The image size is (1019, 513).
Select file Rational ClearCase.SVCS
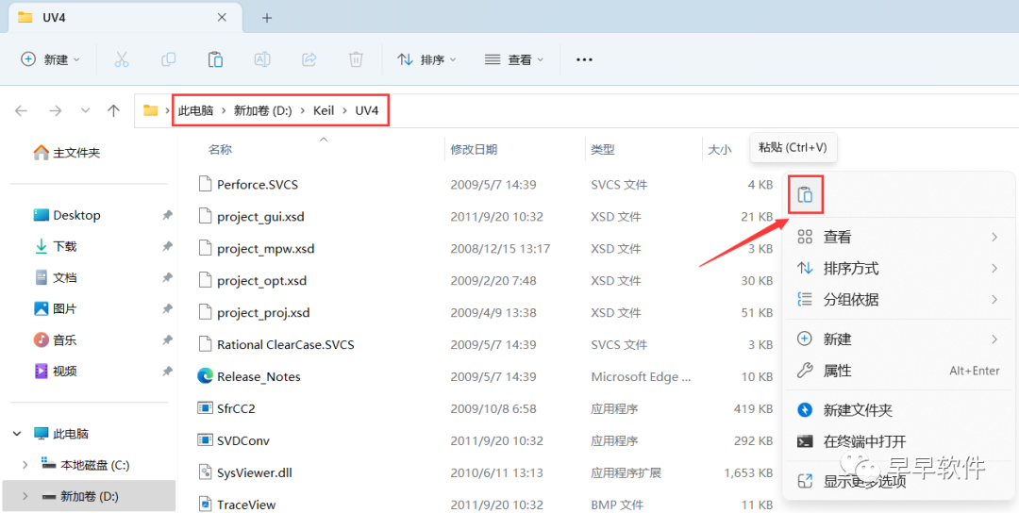(285, 344)
